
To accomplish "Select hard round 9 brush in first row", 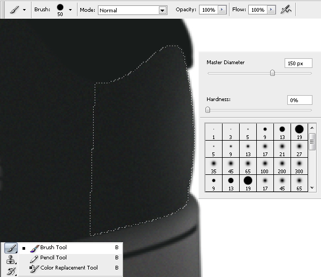I will pos(265,132).
